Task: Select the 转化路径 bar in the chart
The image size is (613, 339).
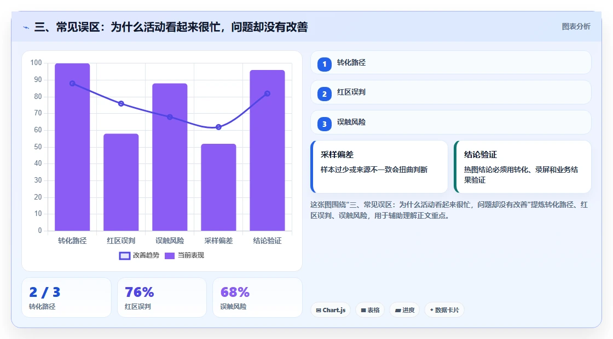Action: [72, 147]
